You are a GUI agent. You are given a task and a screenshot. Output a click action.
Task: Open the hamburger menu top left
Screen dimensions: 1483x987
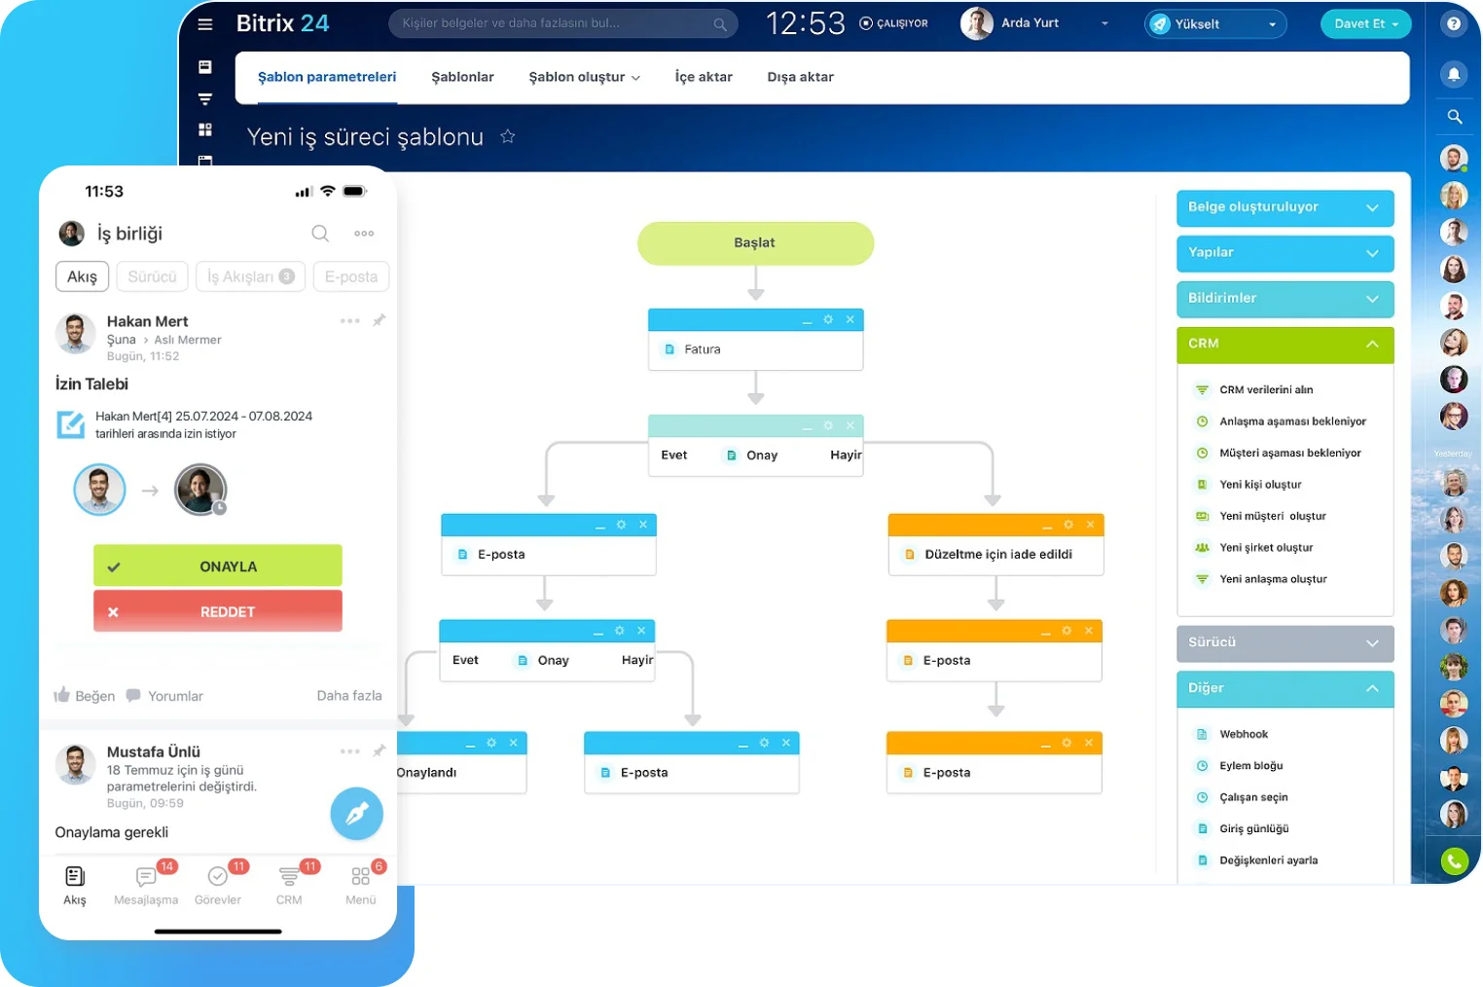[204, 24]
